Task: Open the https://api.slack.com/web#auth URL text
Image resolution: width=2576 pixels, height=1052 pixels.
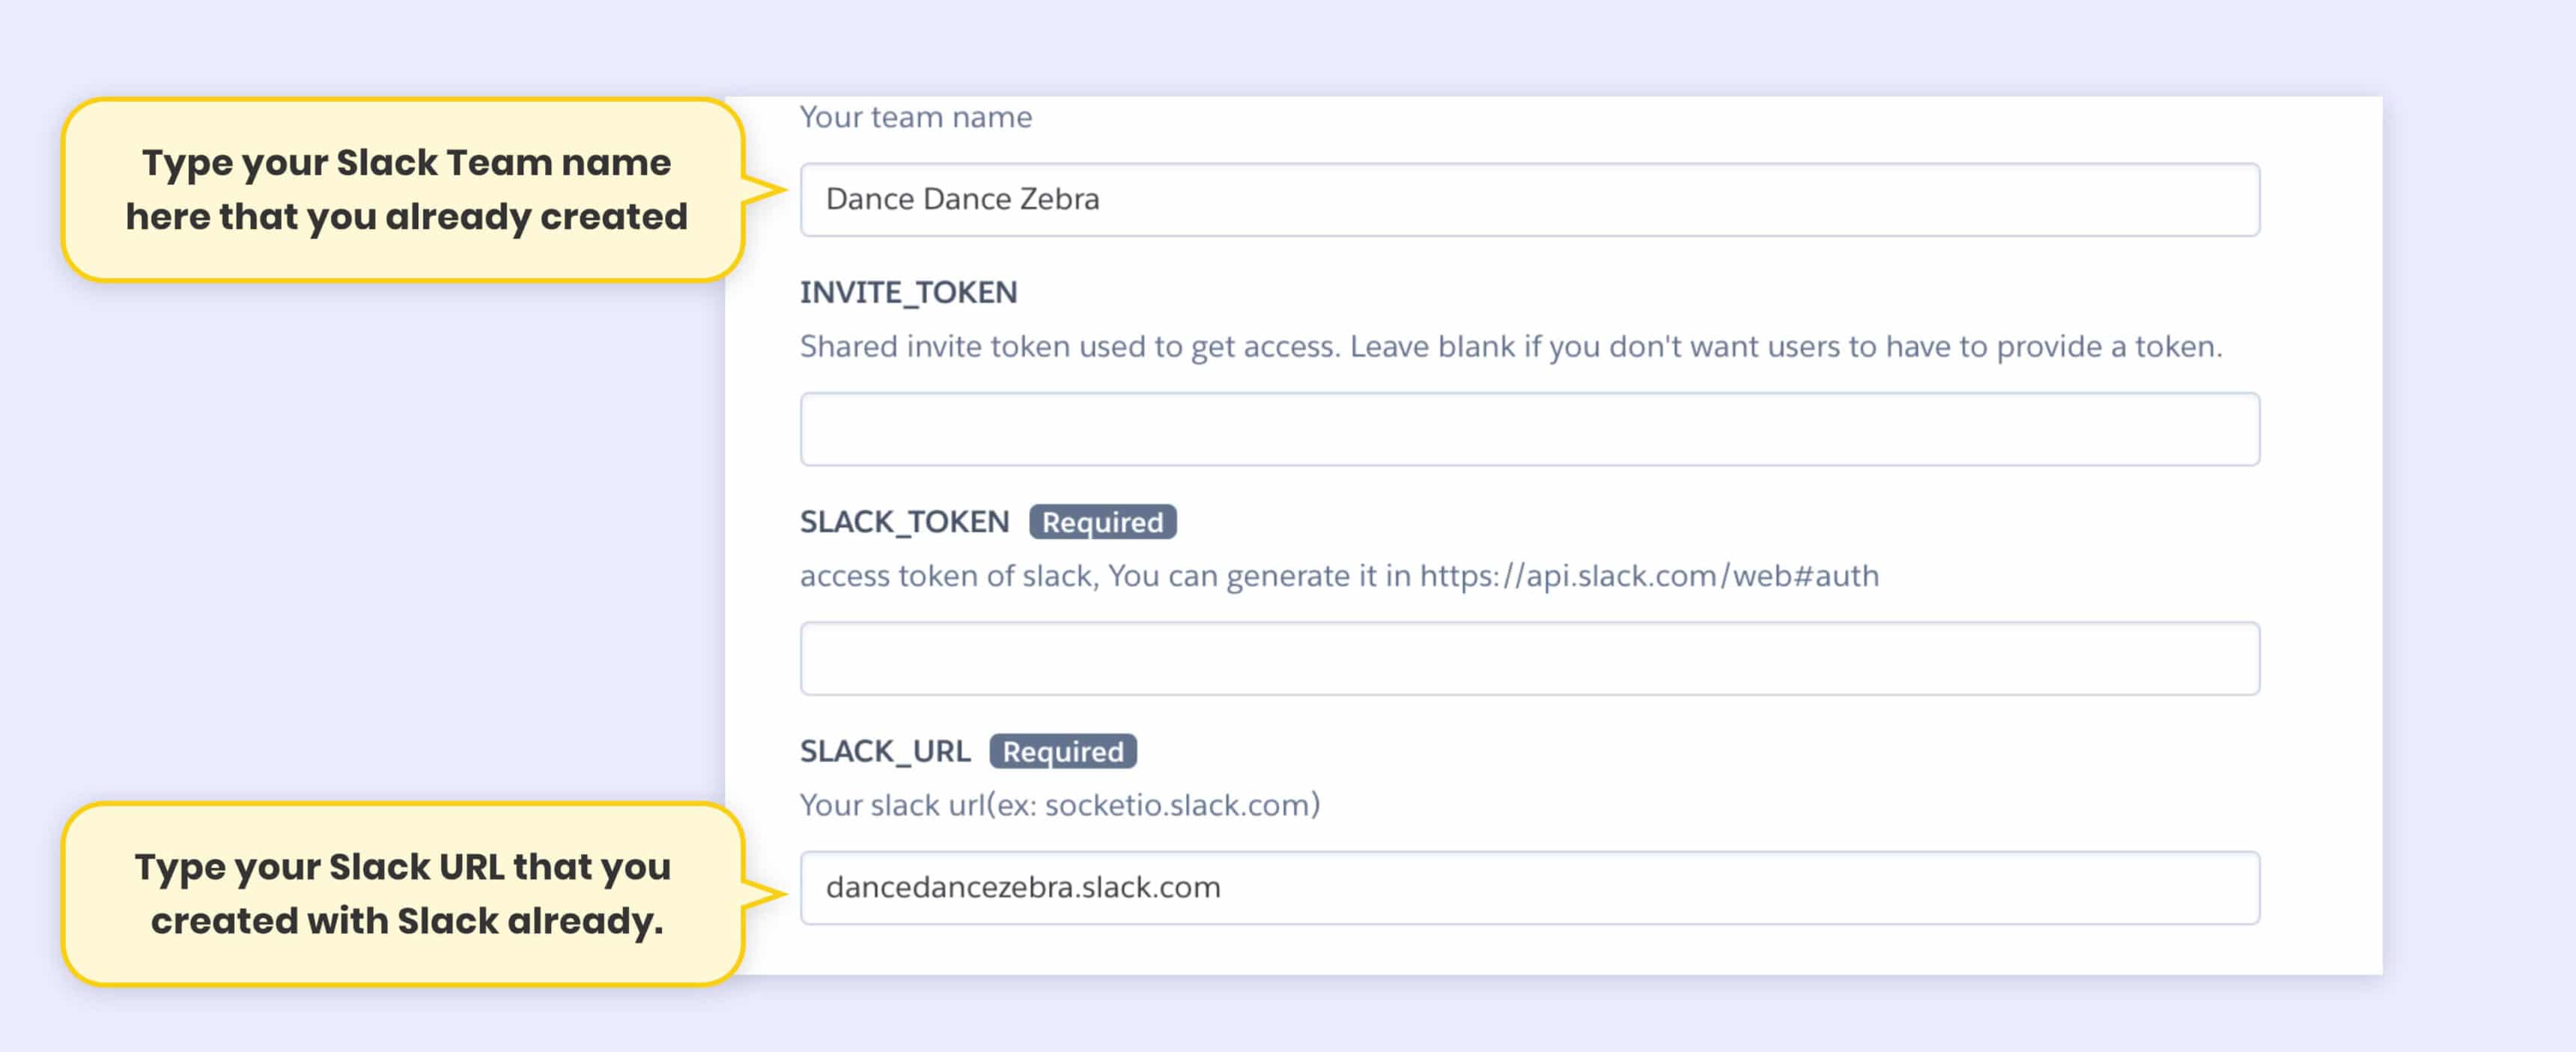Action: point(1649,576)
